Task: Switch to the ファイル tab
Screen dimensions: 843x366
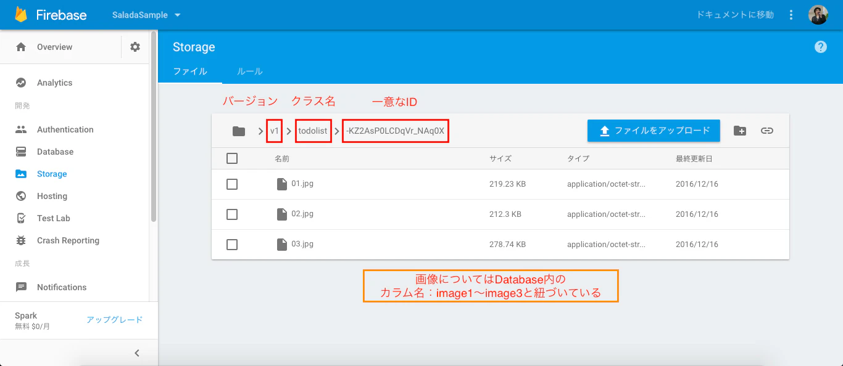Action: [x=190, y=71]
